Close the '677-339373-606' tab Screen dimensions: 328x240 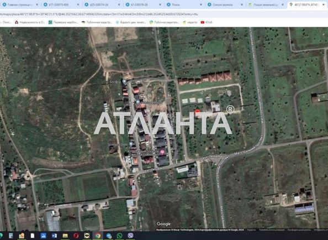coord(78,4)
